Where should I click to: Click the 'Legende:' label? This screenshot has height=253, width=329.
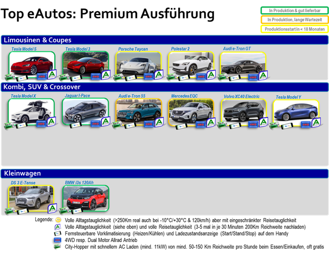tap(44, 220)
